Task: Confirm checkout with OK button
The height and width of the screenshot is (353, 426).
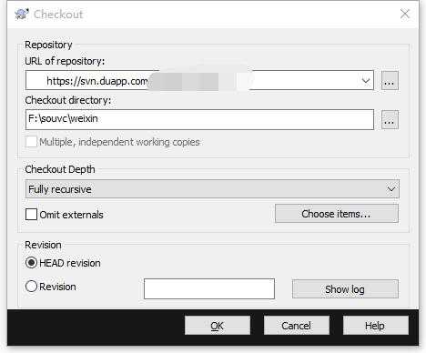Action: tap(218, 326)
